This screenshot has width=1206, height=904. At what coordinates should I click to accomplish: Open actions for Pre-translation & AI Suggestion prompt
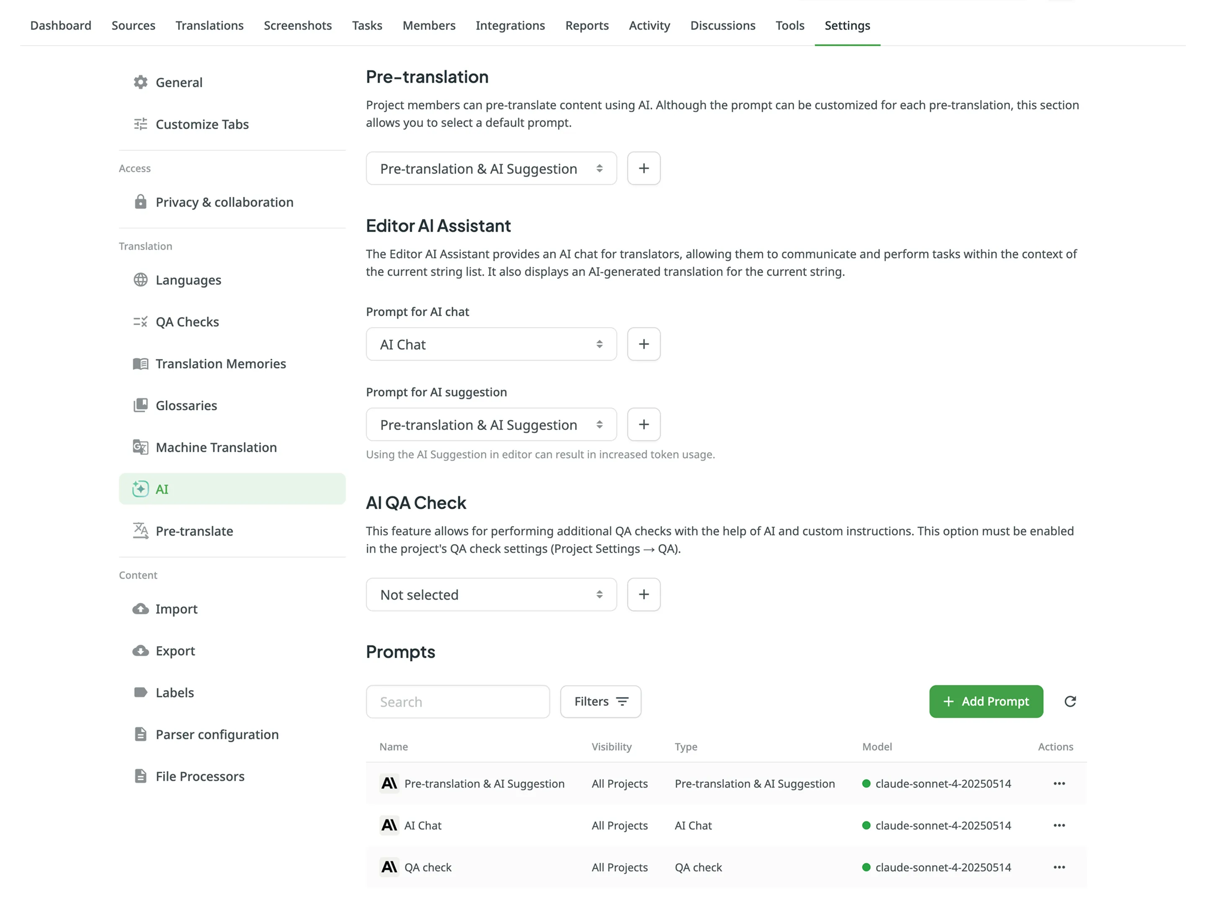point(1059,783)
